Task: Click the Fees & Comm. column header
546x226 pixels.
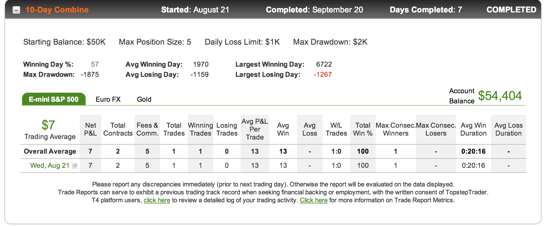Action: (x=147, y=129)
